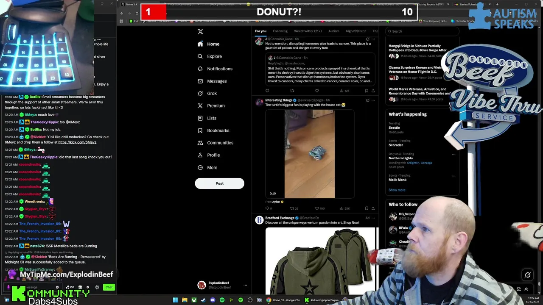Click the browser back arrow
This screenshot has height=305, width=543.
[122, 13]
